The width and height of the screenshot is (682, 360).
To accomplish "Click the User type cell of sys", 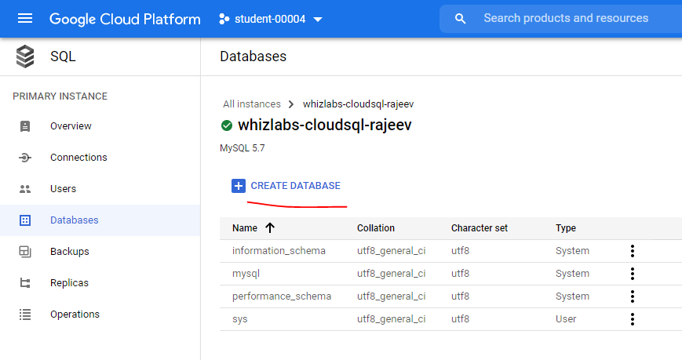I will point(566,319).
